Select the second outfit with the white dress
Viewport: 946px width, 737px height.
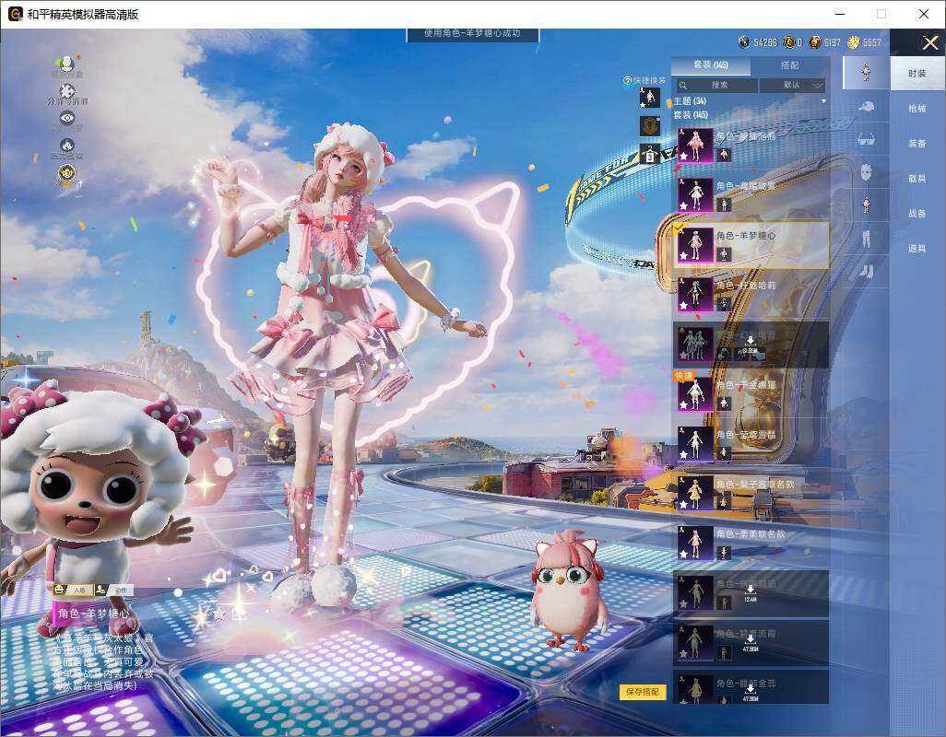point(751,194)
